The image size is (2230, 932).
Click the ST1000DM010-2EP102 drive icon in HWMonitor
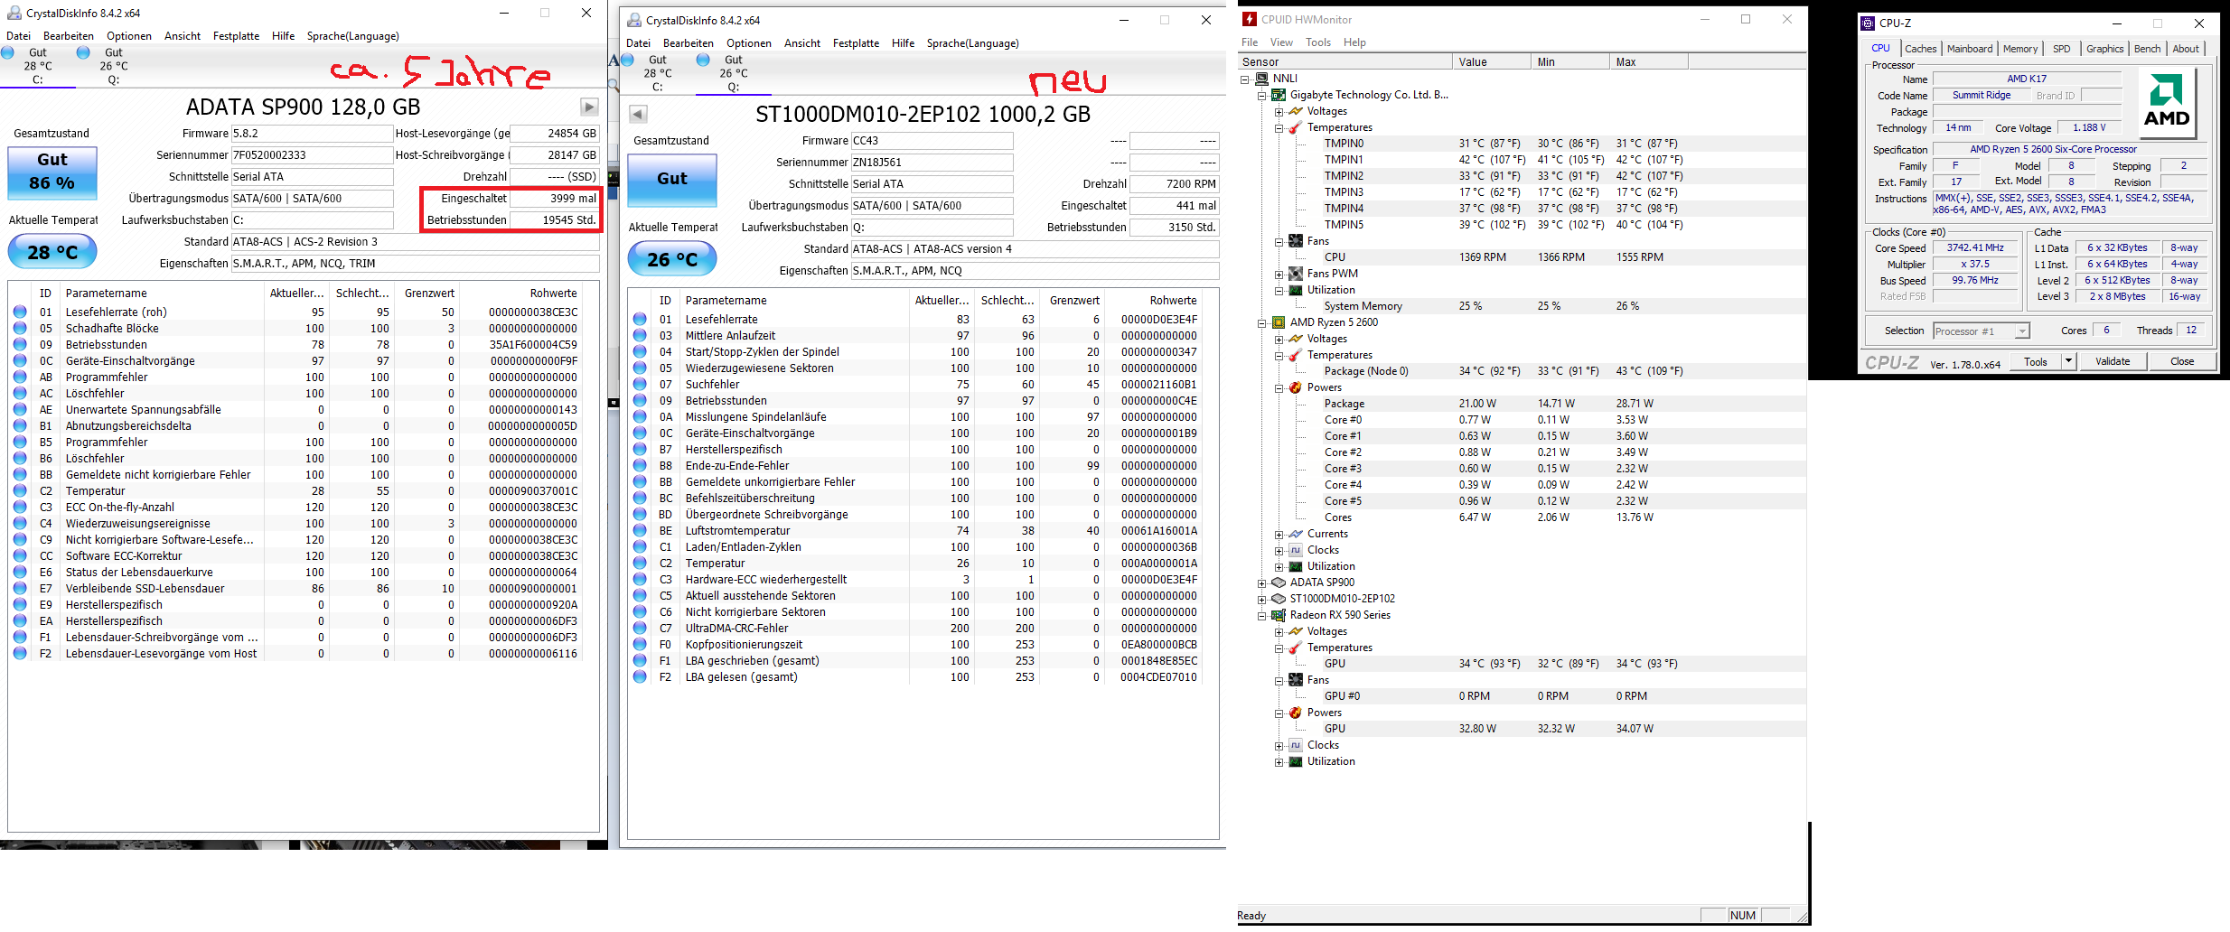[x=1279, y=599]
